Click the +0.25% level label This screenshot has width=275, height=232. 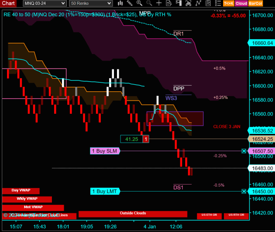[220, 98]
